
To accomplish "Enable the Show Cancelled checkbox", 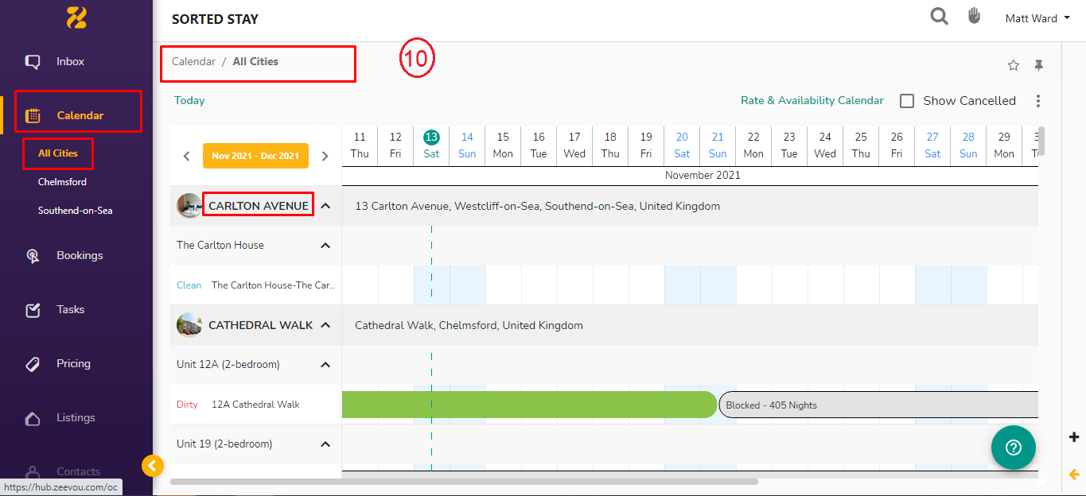I will click(907, 101).
